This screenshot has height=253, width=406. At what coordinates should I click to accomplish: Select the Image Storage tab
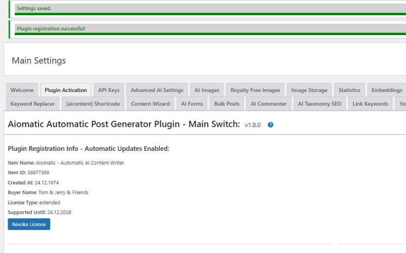pyautogui.click(x=309, y=90)
